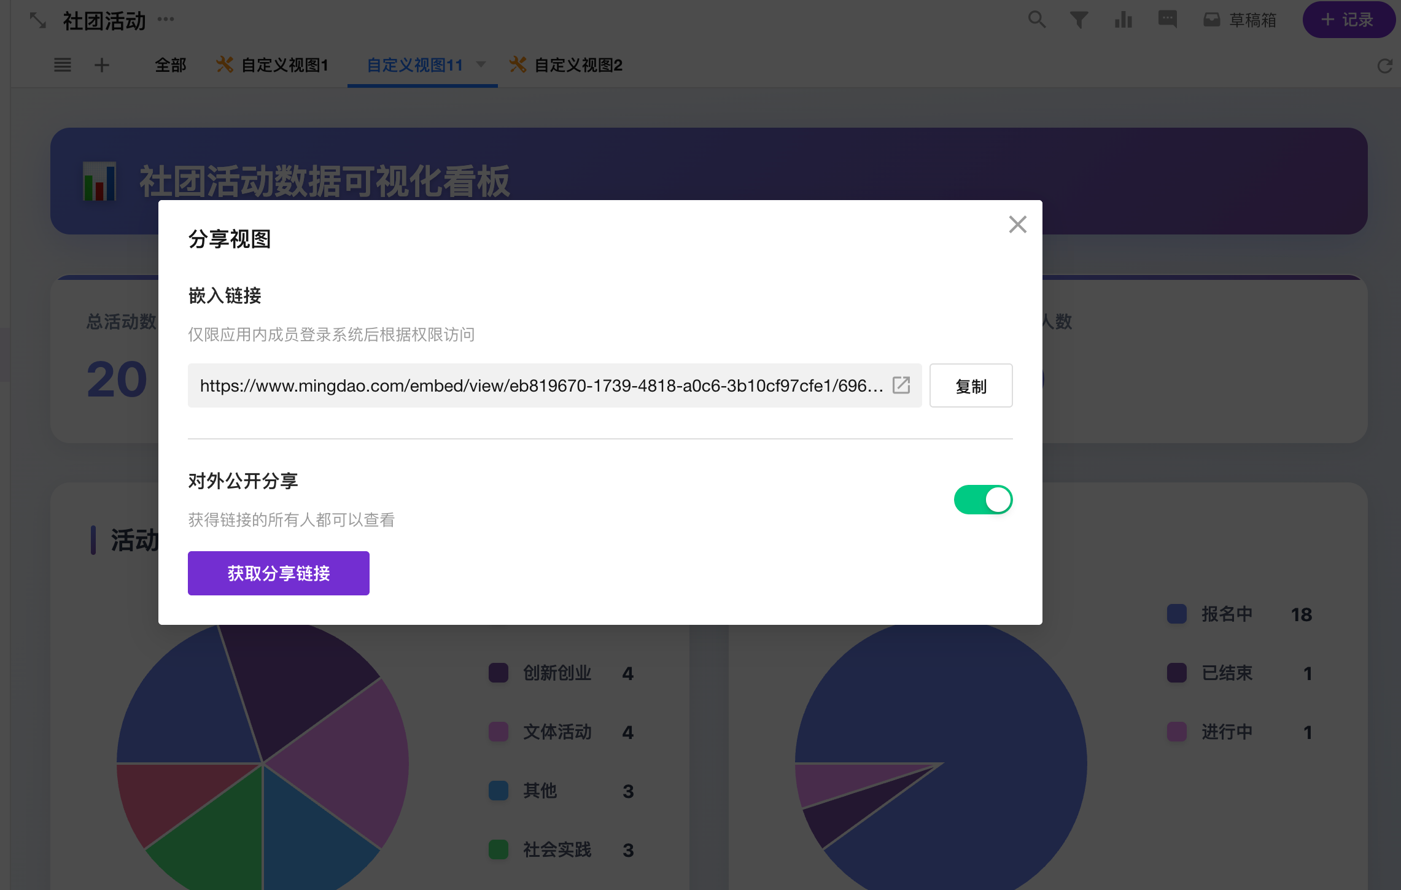Open the discussion comment icon
The image size is (1401, 890).
1167,20
